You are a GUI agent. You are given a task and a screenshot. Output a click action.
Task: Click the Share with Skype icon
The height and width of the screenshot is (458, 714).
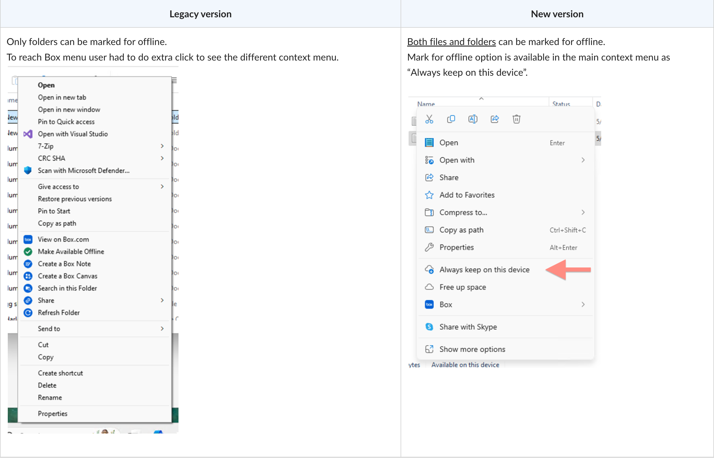[x=429, y=327]
